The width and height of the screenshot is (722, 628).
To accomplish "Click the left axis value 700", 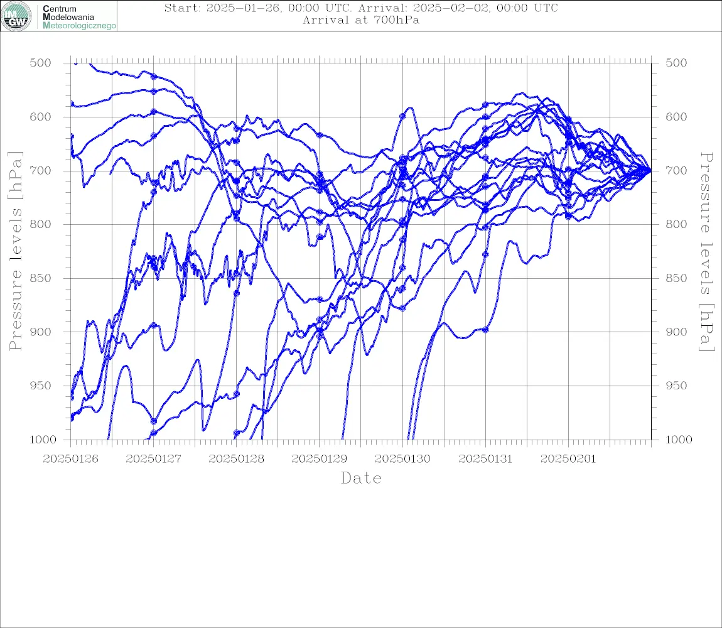I will coord(41,170).
